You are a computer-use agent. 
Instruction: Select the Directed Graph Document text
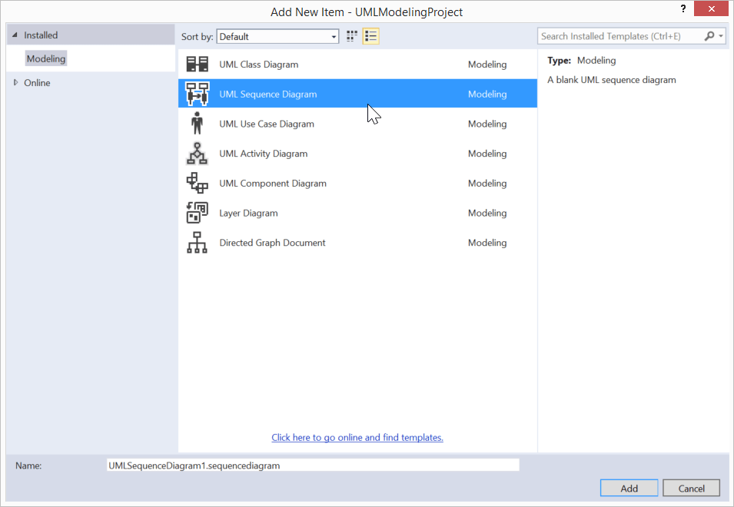(272, 243)
